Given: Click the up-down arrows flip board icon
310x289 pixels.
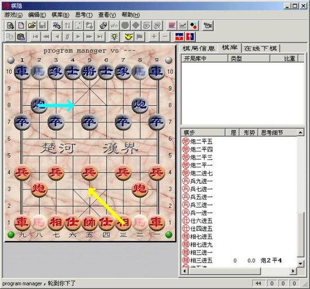Looking at the screenshot, I should pos(68,25).
